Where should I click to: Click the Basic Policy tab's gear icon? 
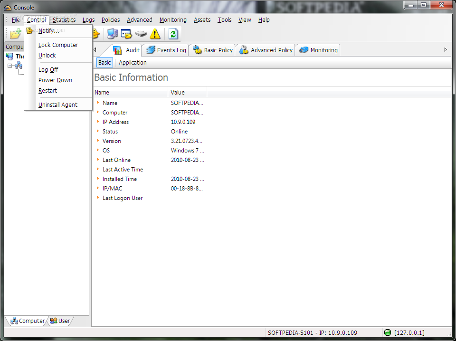coord(197,50)
